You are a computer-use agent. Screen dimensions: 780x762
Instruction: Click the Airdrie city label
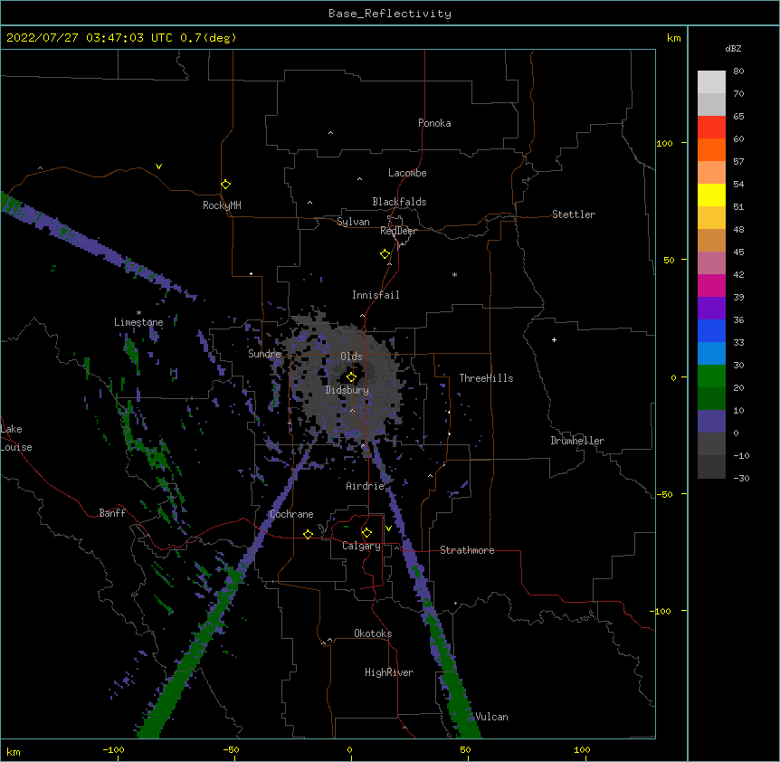(x=366, y=486)
